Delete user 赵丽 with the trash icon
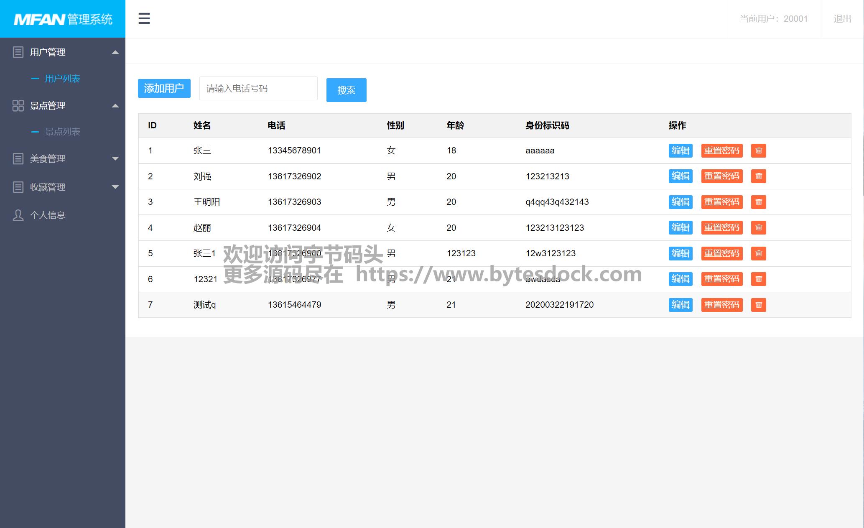 (758, 228)
